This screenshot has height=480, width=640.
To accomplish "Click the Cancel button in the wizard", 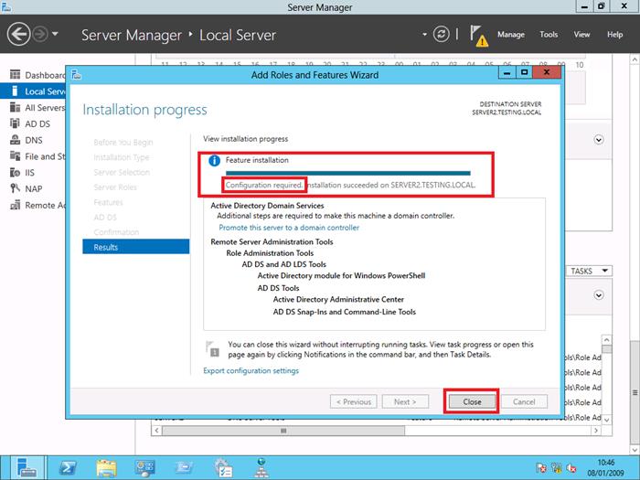I will click(x=524, y=401).
